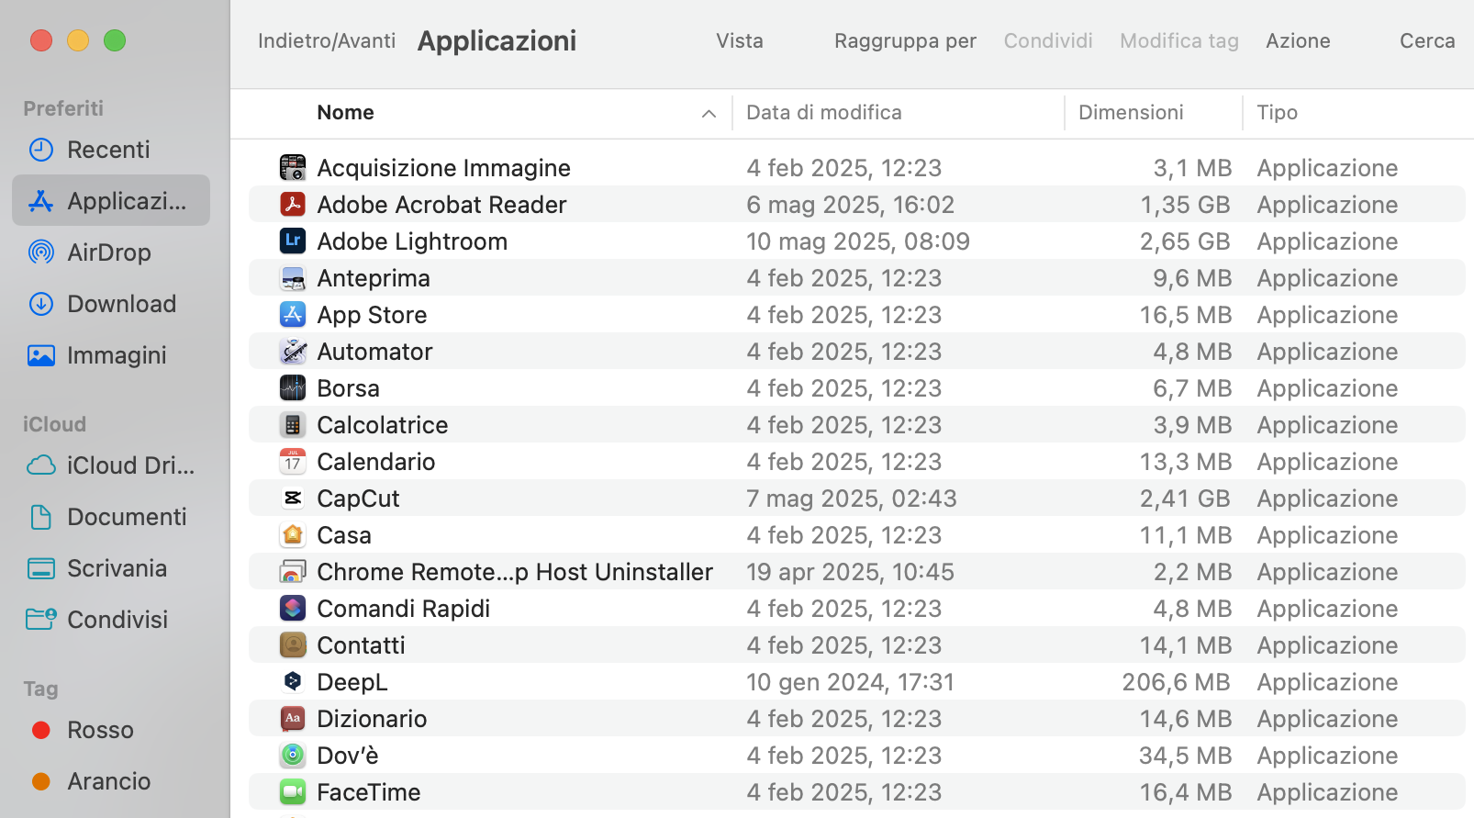Click Cerca to start a search
Viewport: 1474px width, 818px height.
pyautogui.click(x=1425, y=40)
